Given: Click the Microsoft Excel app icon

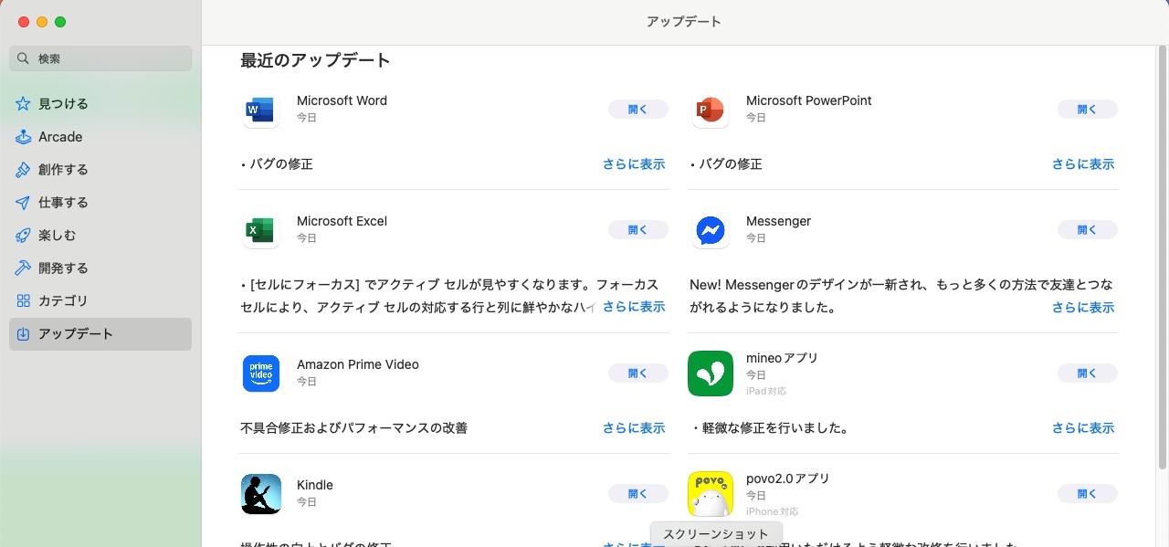Looking at the screenshot, I should coord(260,230).
